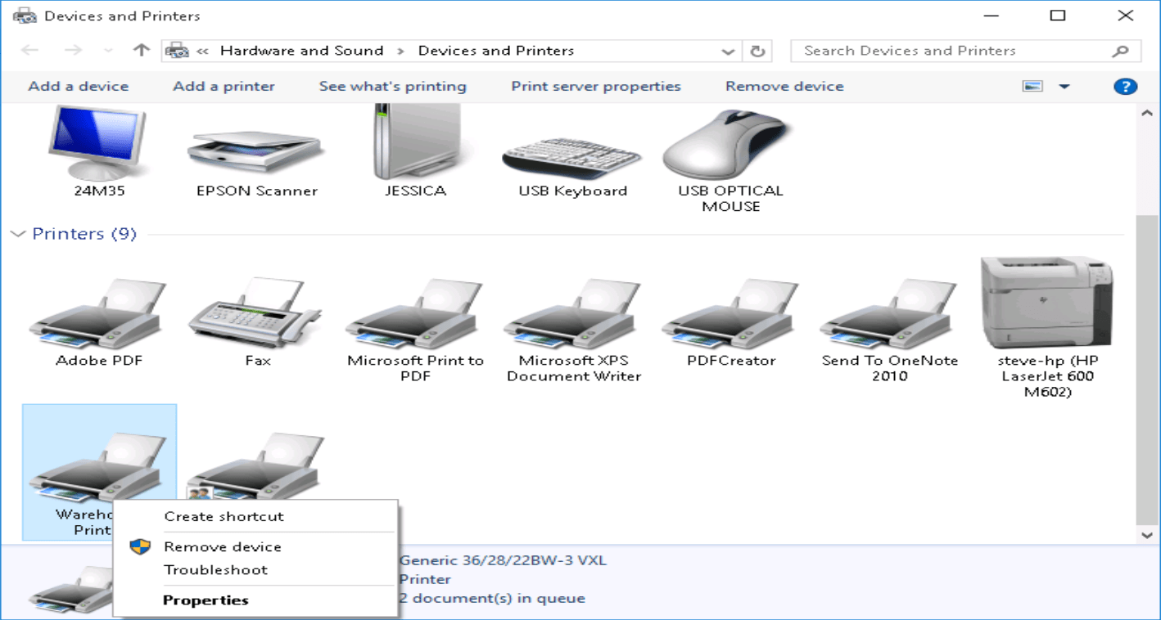The width and height of the screenshot is (1161, 620).
Task: Click the vertical scrollbar up arrow
Action: click(x=1147, y=115)
